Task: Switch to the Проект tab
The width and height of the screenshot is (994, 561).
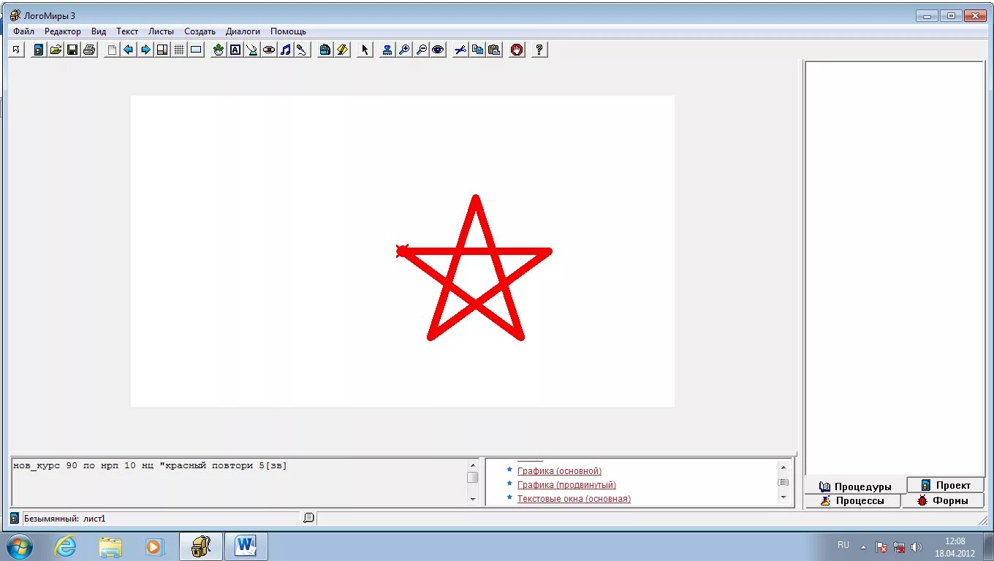Action: pyautogui.click(x=946, y=485)
